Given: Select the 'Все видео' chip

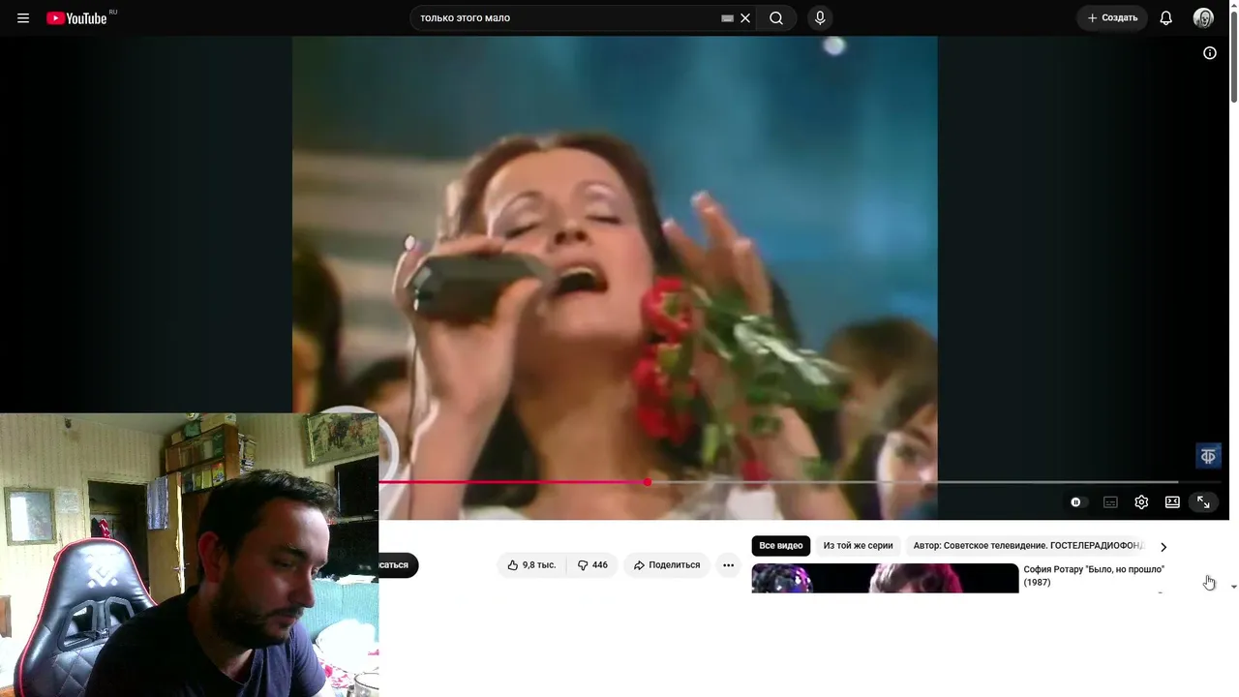Looking at the screenshot, I should [x=781, y=546].
